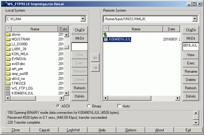The image size is (204, 135).
Task: Click the MOJSTRAN folder icon
Action: [x=8, y=39]
